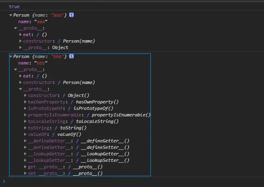Expand the toString entry
264x187 pixels.
[x=25, y=128]
